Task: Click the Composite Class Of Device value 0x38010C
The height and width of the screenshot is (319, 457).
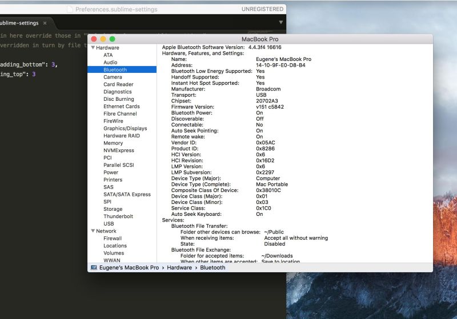Action: click(x=268, y=190)
